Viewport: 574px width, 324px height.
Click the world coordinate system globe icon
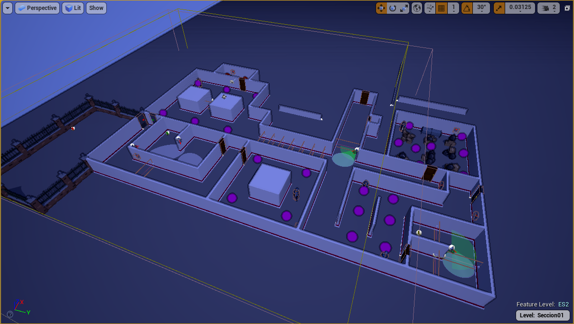[417, 8]
